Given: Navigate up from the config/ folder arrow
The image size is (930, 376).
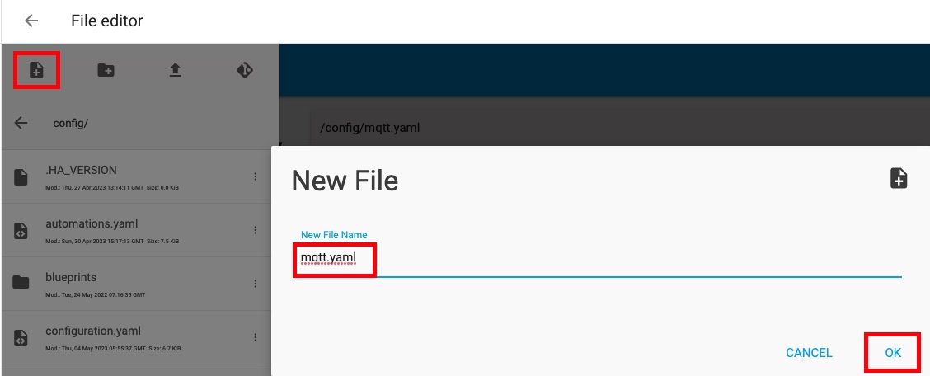Looking at the screenshot, I should pyautogui.click(x=21, y=124).
